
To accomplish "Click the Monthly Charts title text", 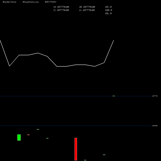I will [x=9, y=2].
